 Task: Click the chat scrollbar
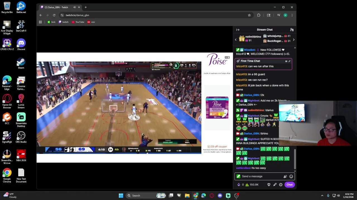(295, 159)
